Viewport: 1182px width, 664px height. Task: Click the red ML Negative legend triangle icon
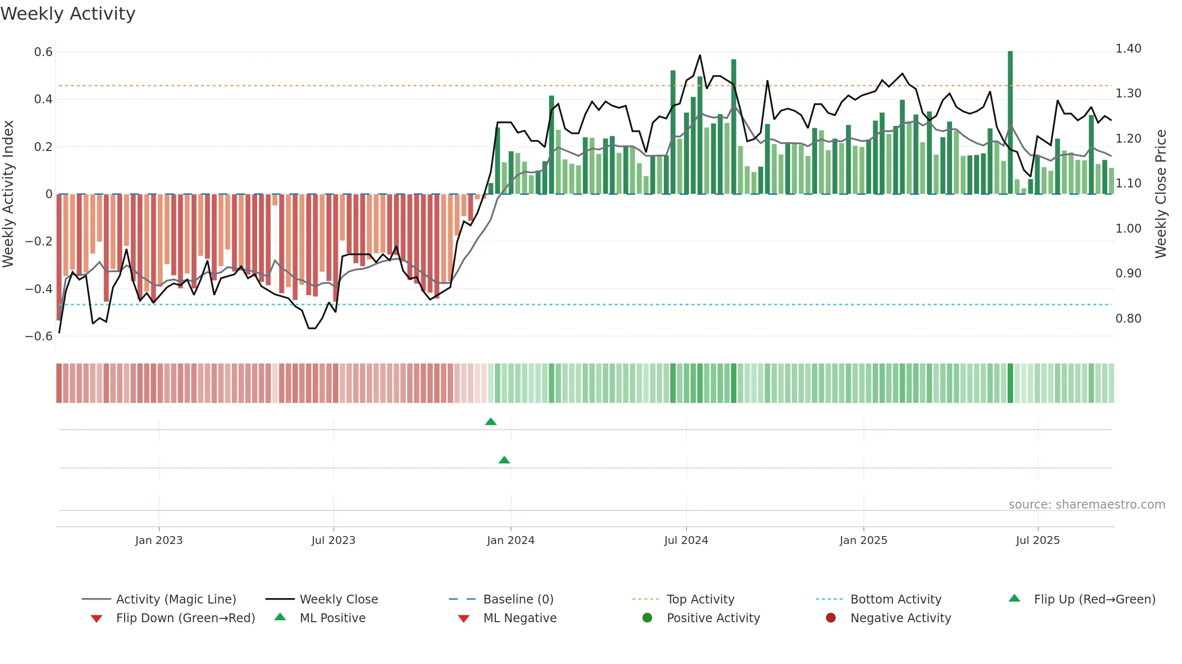(463, 618)
